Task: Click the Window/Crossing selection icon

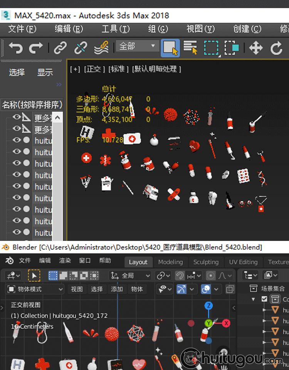Action: click(232, 48)
